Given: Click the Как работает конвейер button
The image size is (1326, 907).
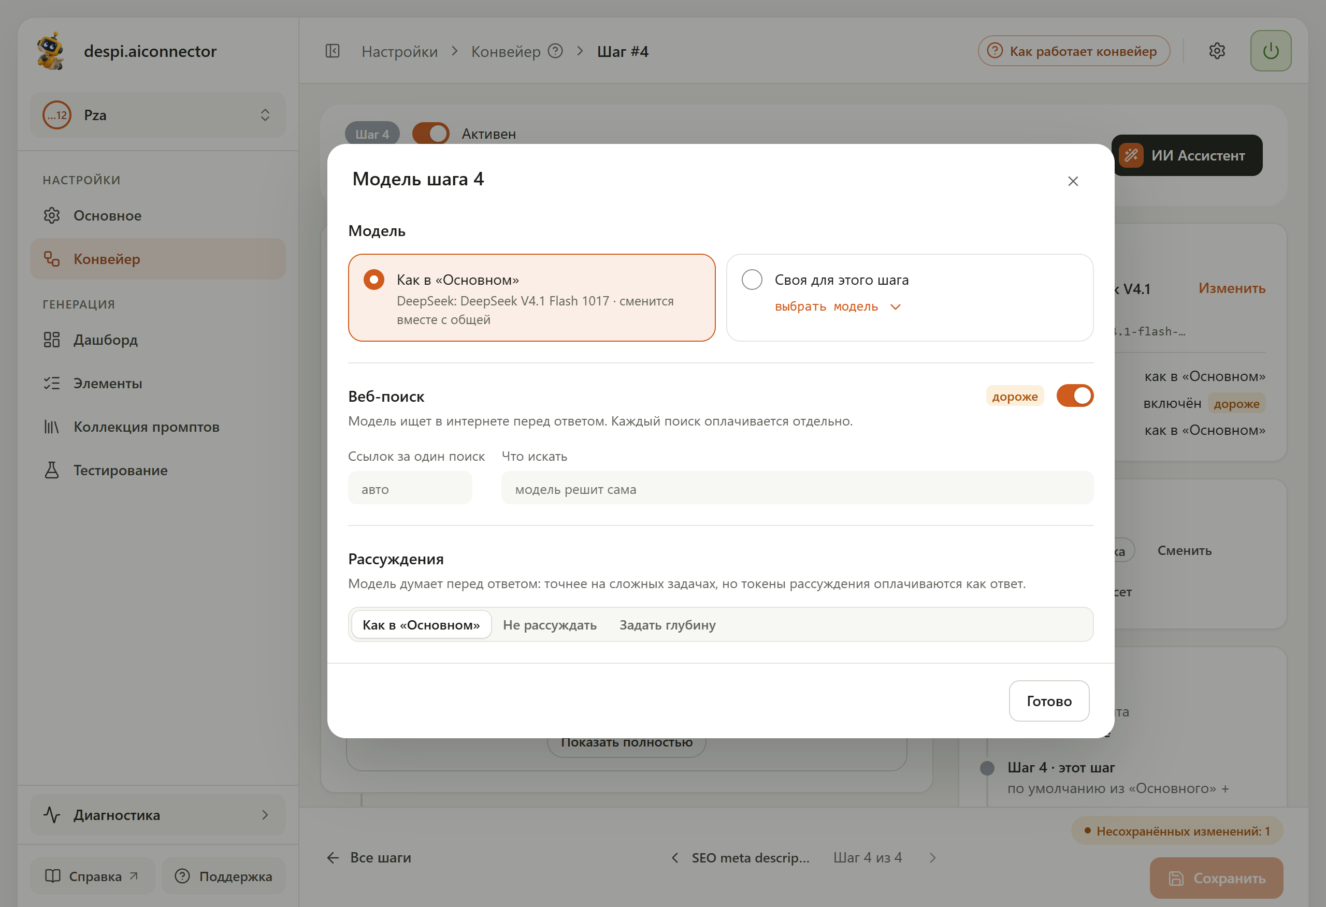Looking at the screenshot, I should point(1073,51).
